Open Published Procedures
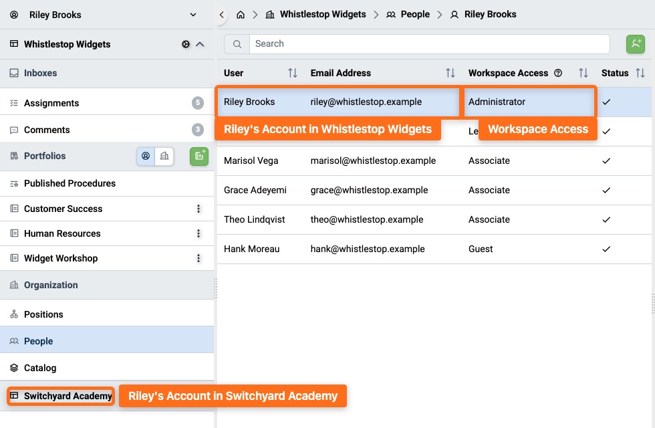The height and width of the screenshot is (428, 655). click(x=107, y=183)
